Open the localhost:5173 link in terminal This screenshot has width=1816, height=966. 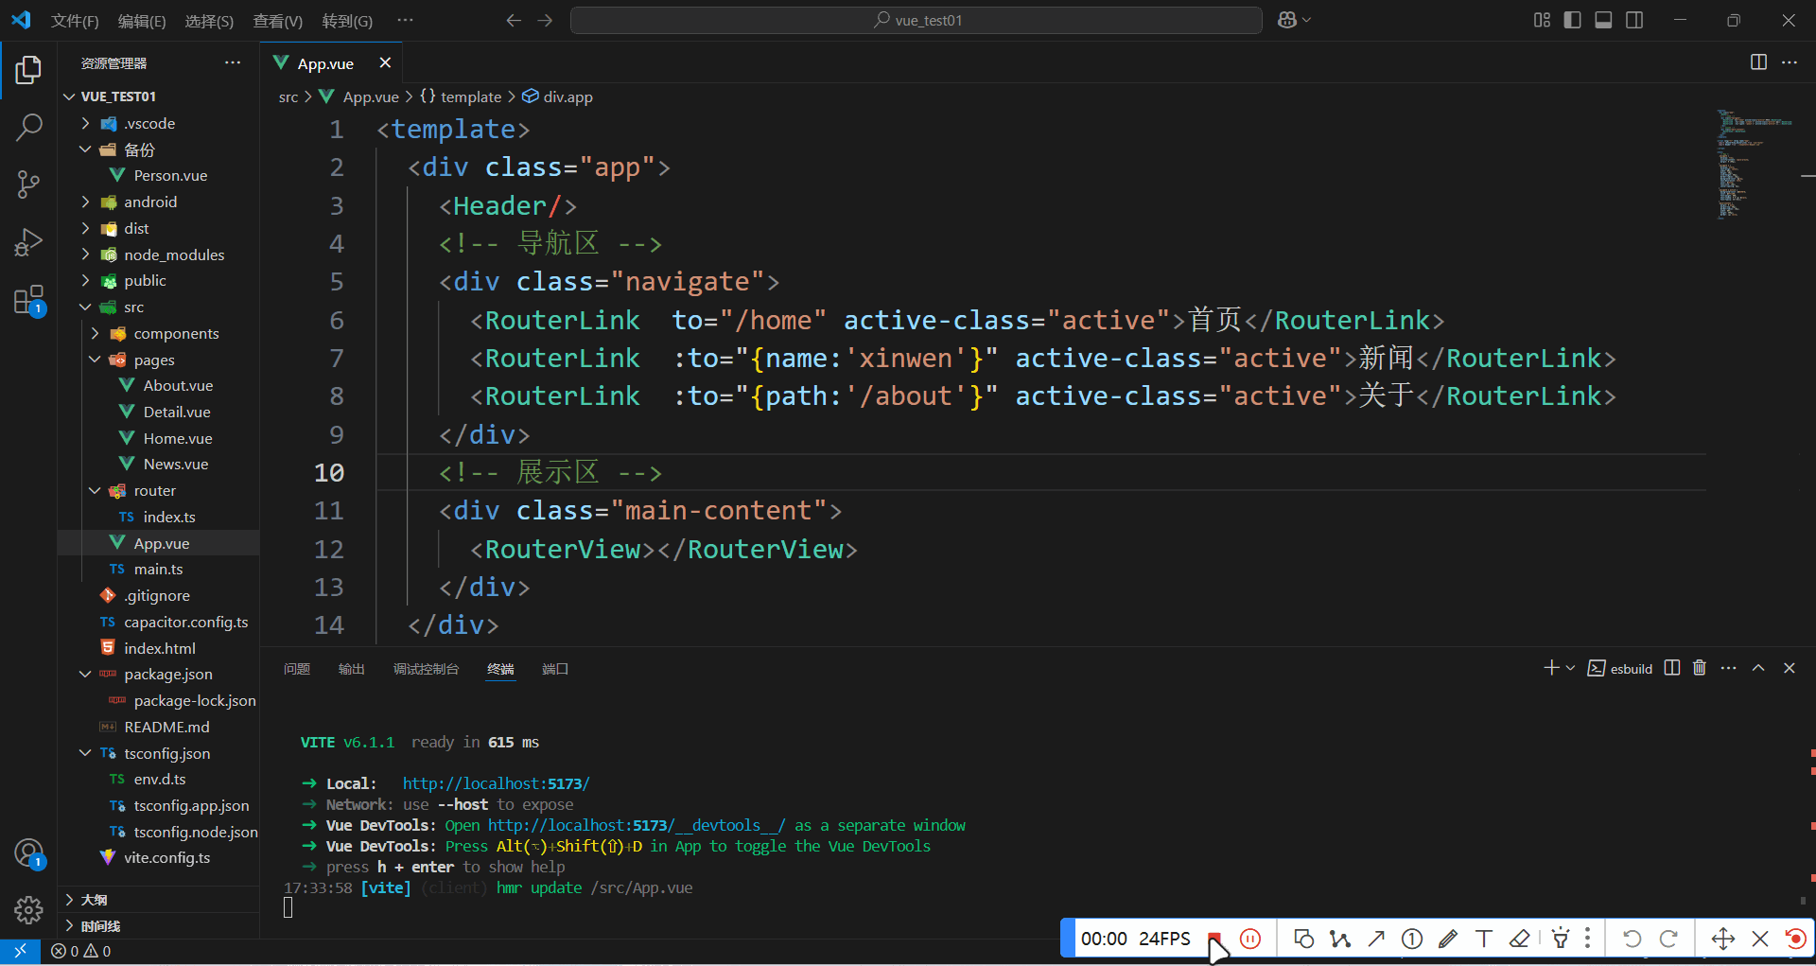496,783
